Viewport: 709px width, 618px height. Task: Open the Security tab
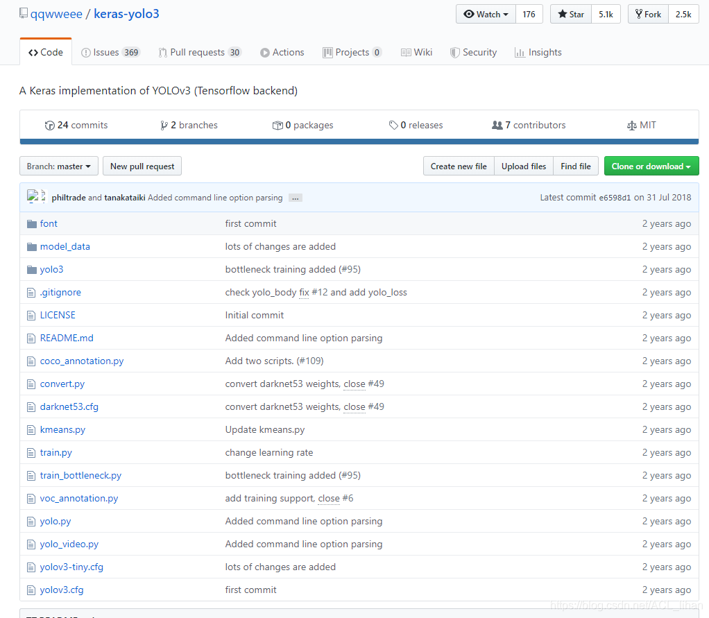point(473,53)
